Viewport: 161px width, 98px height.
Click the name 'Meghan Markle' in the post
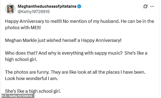pos(21,40)
